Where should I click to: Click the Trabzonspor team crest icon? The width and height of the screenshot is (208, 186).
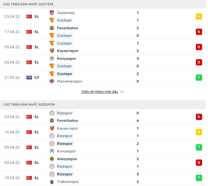52,182
